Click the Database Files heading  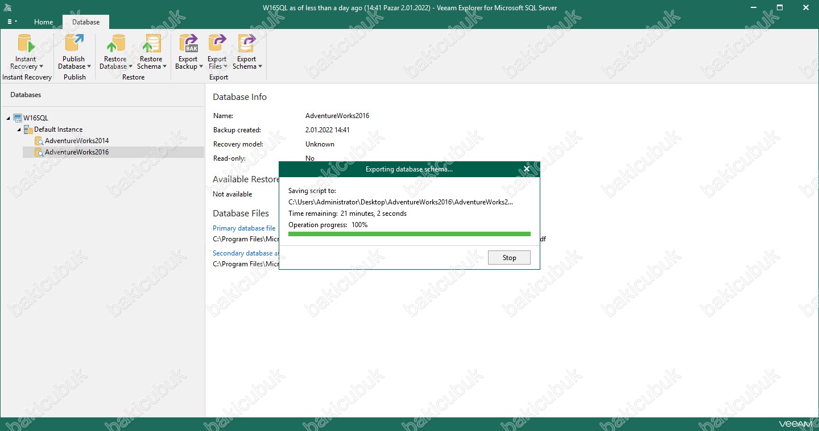241,214
